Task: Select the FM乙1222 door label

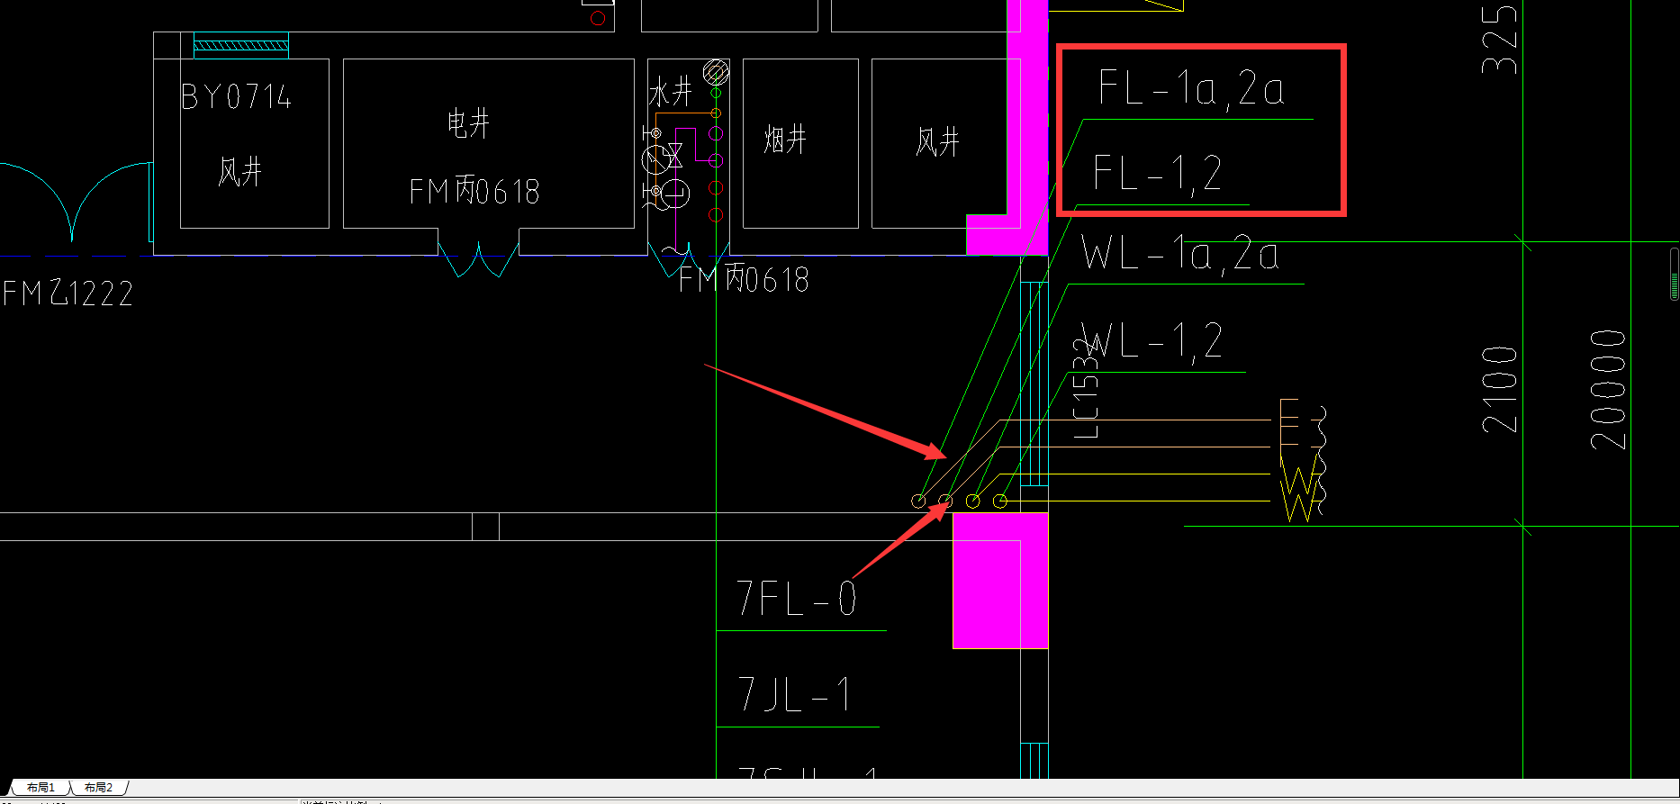Action: pos(68,293)
